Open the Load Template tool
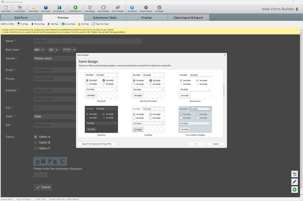 tap(20, 9)
